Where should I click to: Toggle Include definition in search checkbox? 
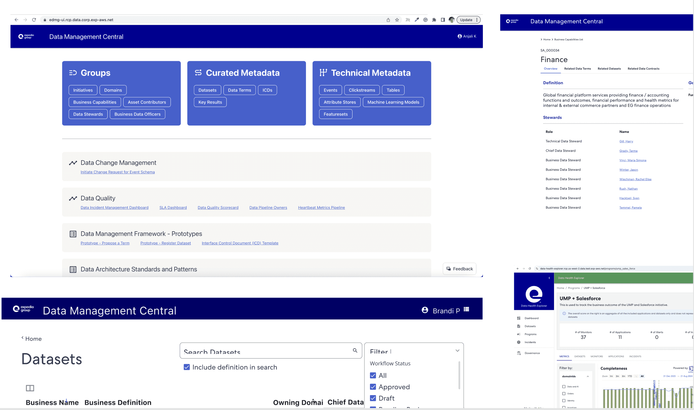tap(187, 367)
